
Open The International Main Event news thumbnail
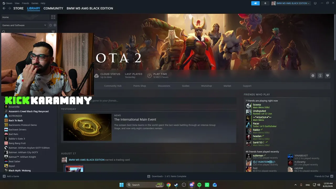pyautogui.click(x=87, y=127)
